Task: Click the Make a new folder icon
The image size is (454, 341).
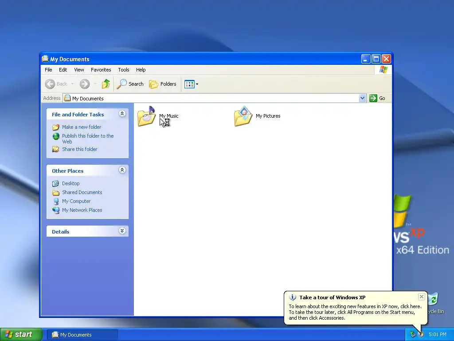Action: [x=56, y=127]
